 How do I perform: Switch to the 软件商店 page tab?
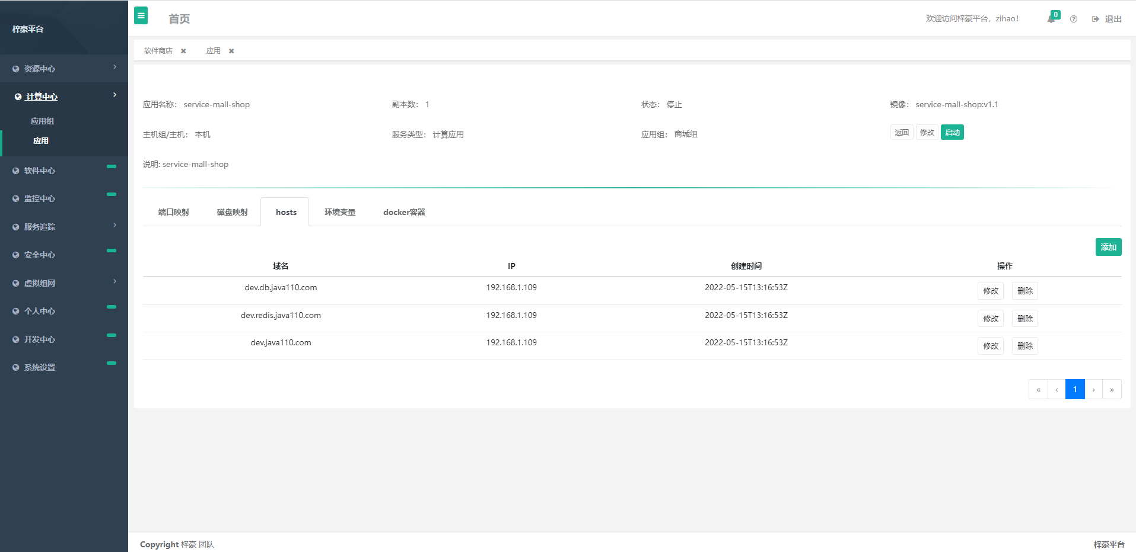(158, 51)
